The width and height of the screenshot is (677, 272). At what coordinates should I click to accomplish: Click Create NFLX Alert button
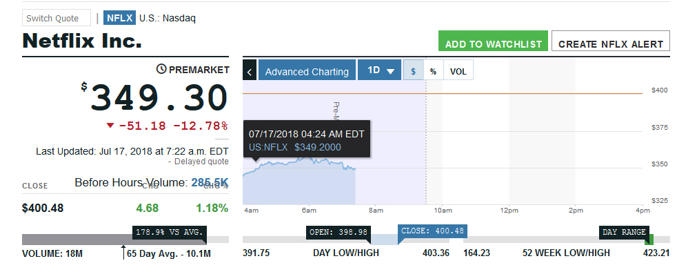(611, 41)
